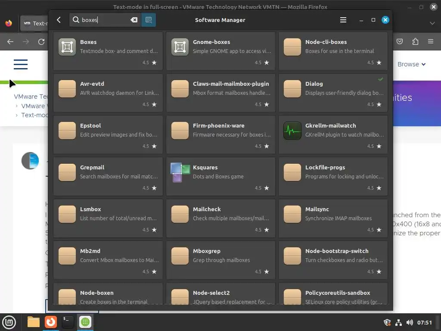Click 'Synchronize IMAP mailboxes' description
The image size is (441, 331).
[x=339, y=218]
